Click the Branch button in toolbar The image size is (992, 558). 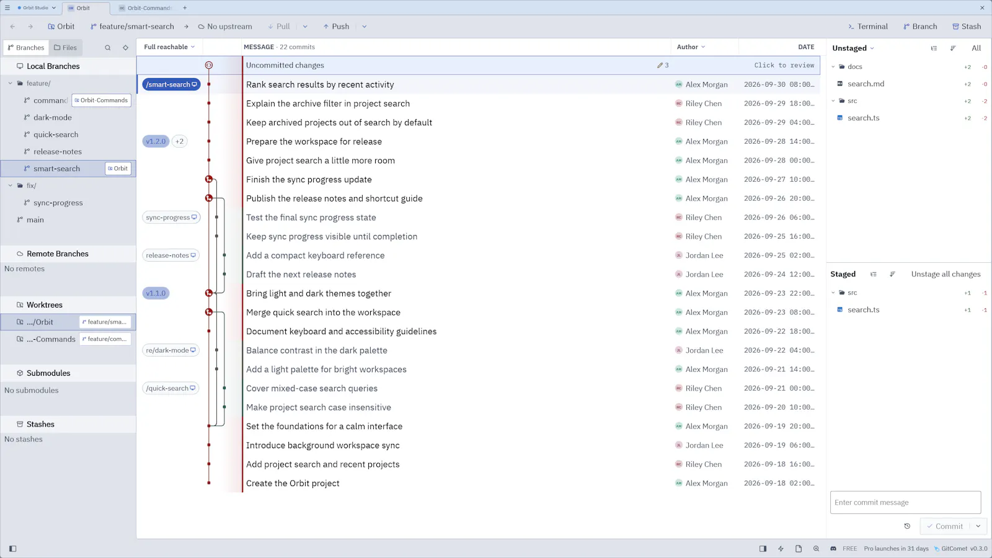pyautogui.click(x=920, y=27)
